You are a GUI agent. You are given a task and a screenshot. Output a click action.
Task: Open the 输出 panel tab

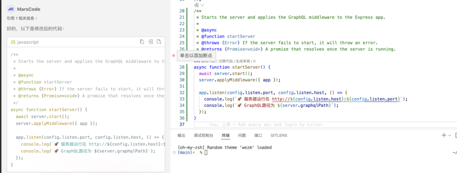pos(181,135)
